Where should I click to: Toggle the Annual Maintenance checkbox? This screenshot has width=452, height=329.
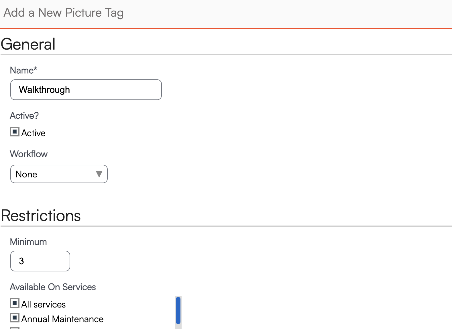(x=15, y=318)
